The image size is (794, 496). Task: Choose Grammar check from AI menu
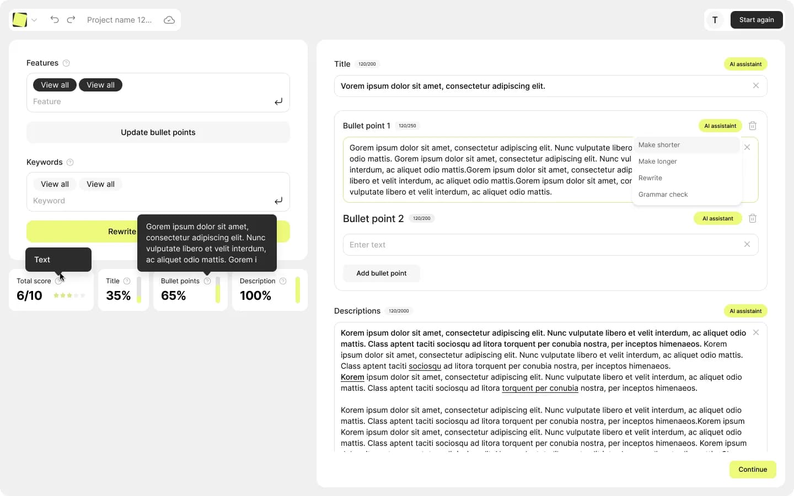click(x=663, y=194)
